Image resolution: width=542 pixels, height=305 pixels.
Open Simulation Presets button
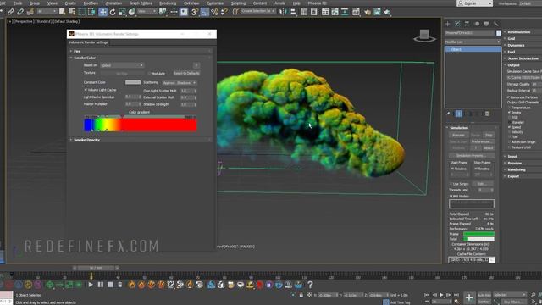471,156
